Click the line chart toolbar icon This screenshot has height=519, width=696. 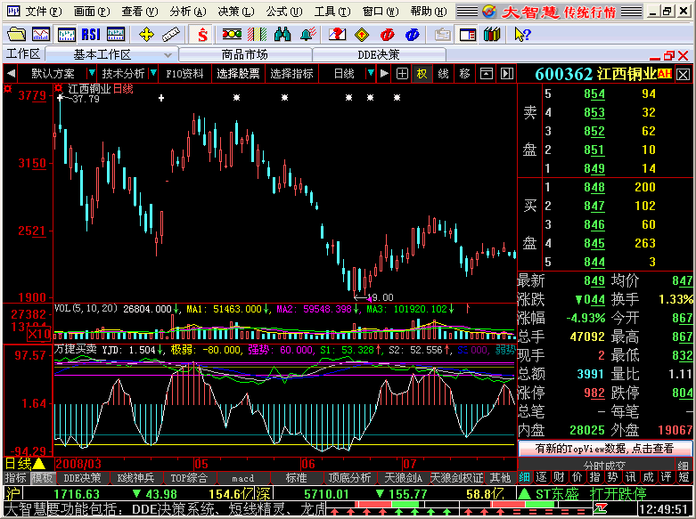pyautogui.click(x=41, y=34)
